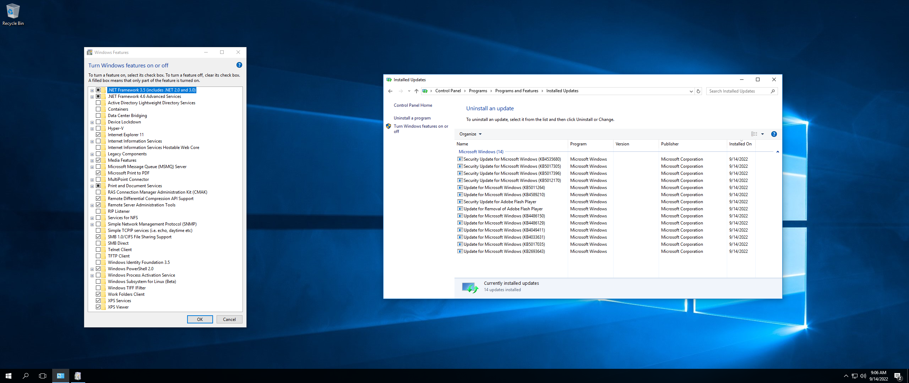The height and width of the screenshot is (383, 909).
Task: Enable the TFTP Client checkbox
Action: (x=98, y=256)
